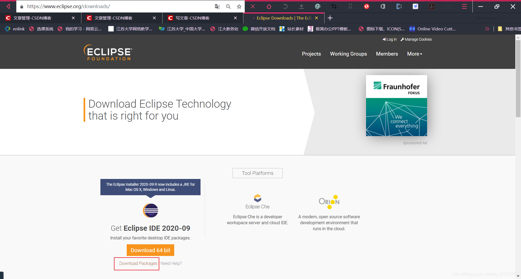Close the first 文章管理-CSDN博客 tab
521x279 pixels.
point(73,18)
